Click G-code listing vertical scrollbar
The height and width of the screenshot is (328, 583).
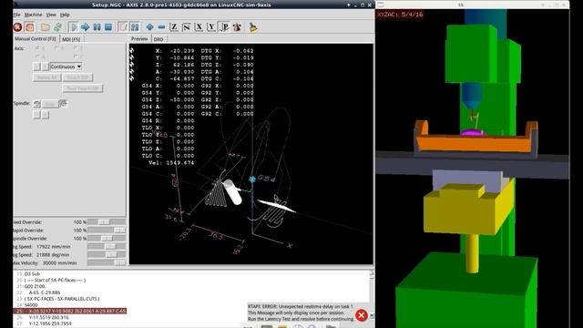click(x=372, y=293)
